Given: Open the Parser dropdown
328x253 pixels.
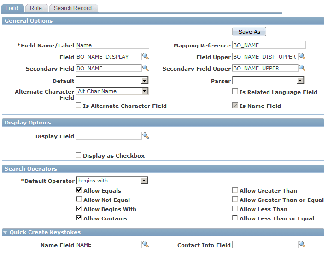Looking at the screenshot, I should click(x=269, y=80).
